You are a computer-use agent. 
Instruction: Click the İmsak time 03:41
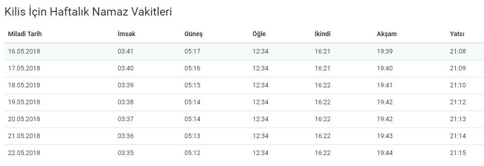pyautogui.click(x=125, y=51)
